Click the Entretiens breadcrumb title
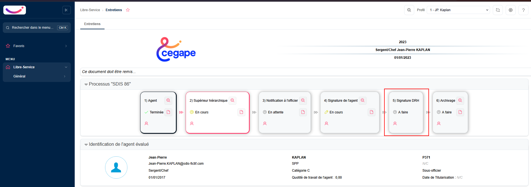The width and height of the screenshot is (531, 187). [x=114, y=10]
